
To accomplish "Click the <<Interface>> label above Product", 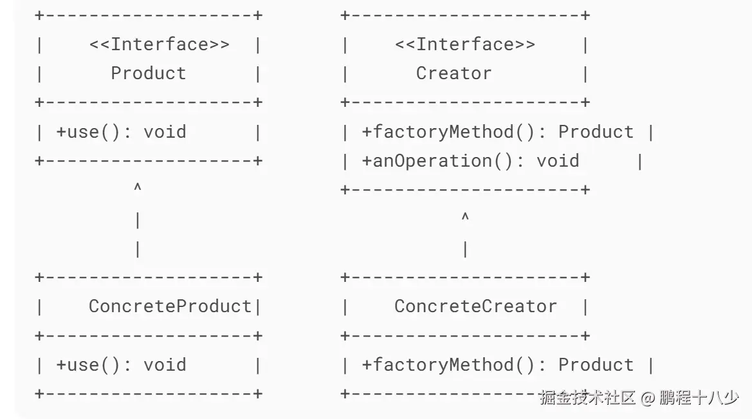I will 159,44.
